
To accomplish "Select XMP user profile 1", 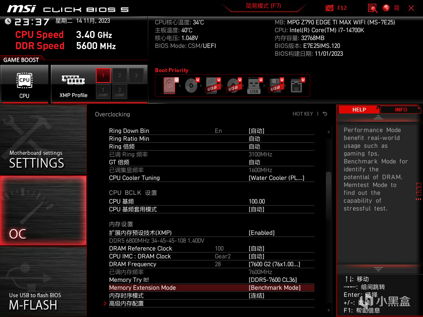I will (x=103, y=92).
